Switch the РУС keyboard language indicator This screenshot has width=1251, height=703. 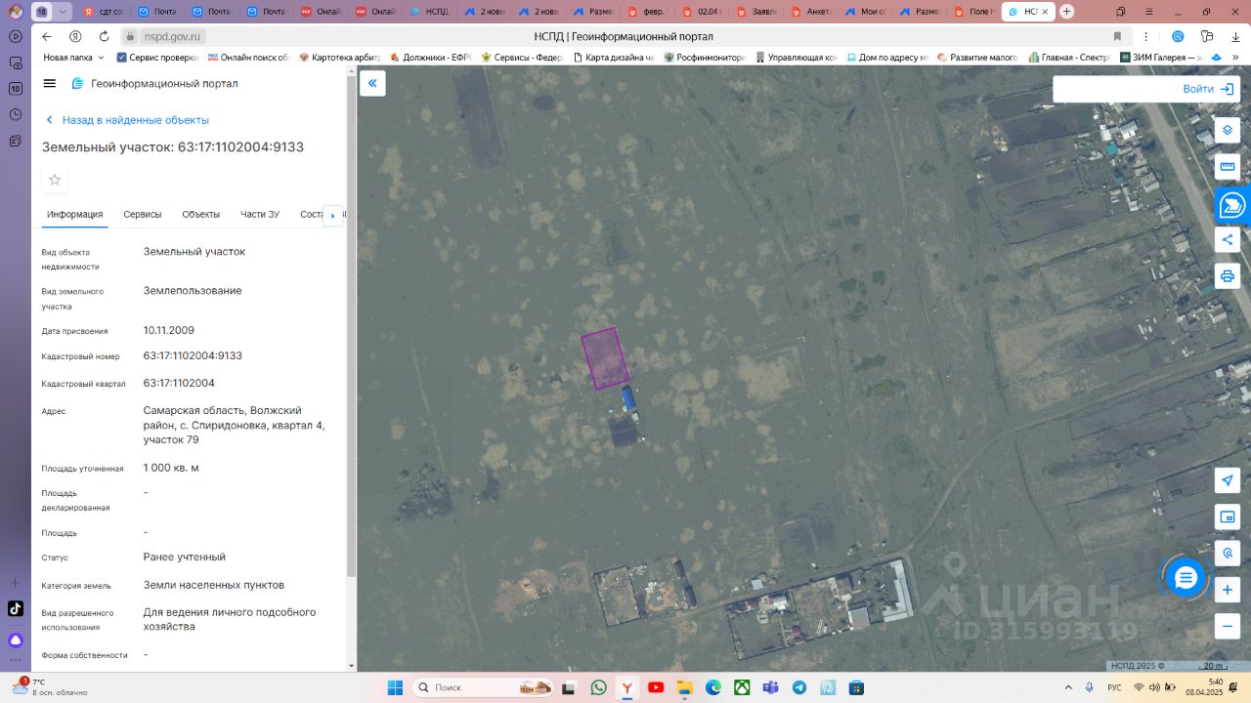(x=1114, y=687)
